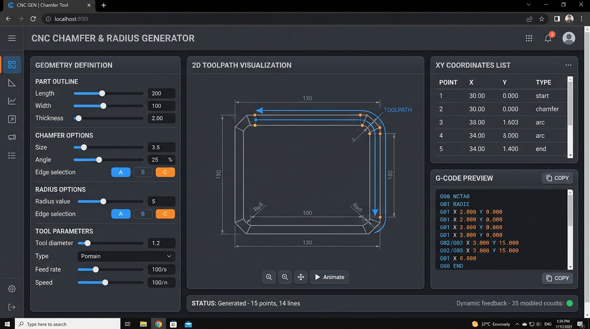Image resolution: width=590 pixels, height=329 pixels.
Task: Select point 3 arc row
Action: point(502,122)
